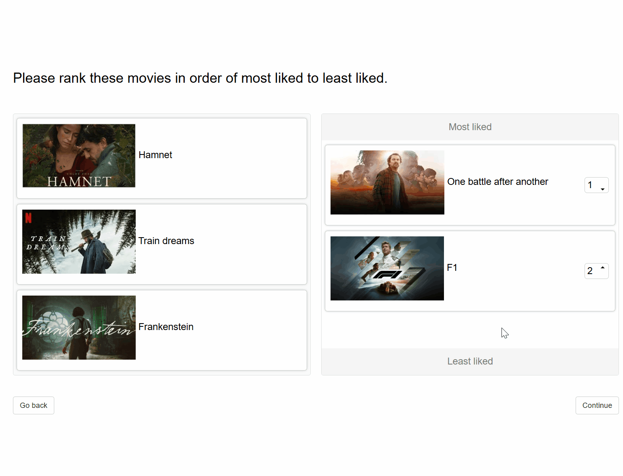The height and width of the screenshot is (476, 623).
Task: Click the move-down arrow on rank 1
Action: click(x=603, y=189)
